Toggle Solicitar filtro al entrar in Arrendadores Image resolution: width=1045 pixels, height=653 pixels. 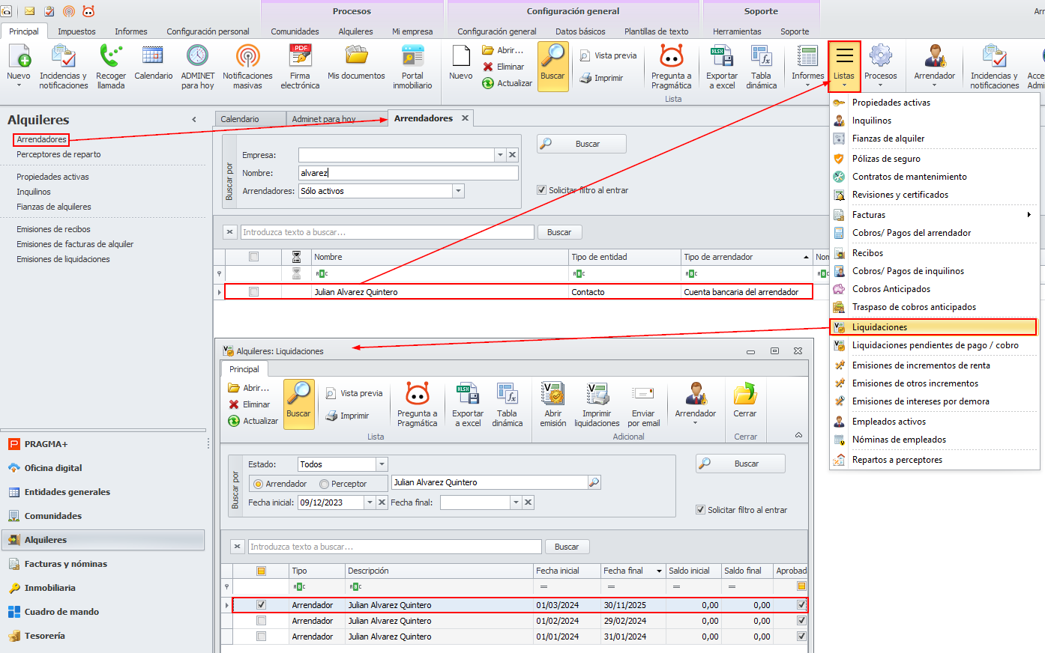click(x=541, y=190)
